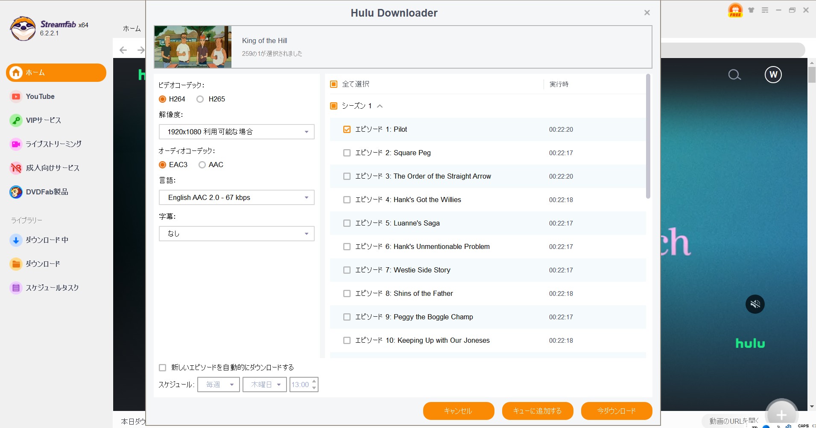Screen dimensions: 816x428
Task: Open the language English AAC 2.0 dropdown
Action: click(237, 197)
